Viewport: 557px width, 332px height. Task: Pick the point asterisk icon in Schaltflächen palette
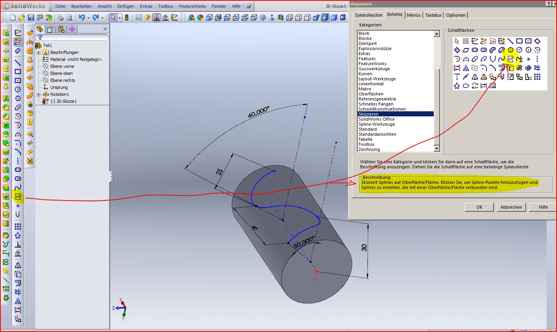click(528, 59)
